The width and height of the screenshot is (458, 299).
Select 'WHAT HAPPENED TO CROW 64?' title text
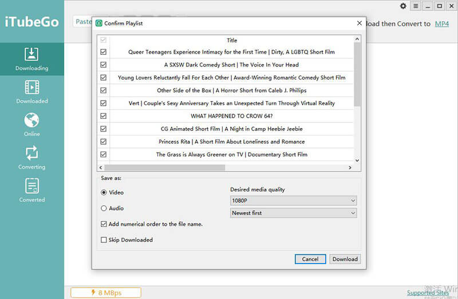pos(232,116)
